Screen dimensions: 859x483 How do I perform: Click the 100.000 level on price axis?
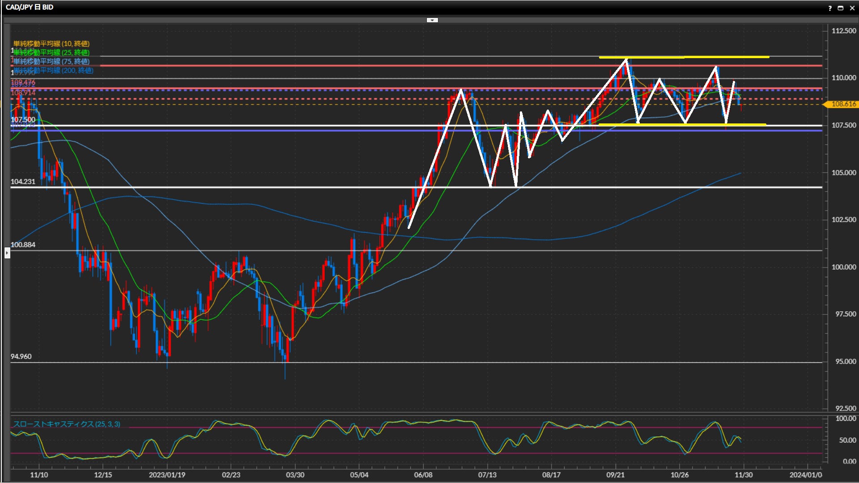tap(844, 267)
